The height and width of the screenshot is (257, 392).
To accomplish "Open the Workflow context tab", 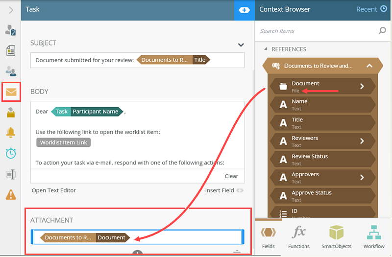I will coord(374,236).
